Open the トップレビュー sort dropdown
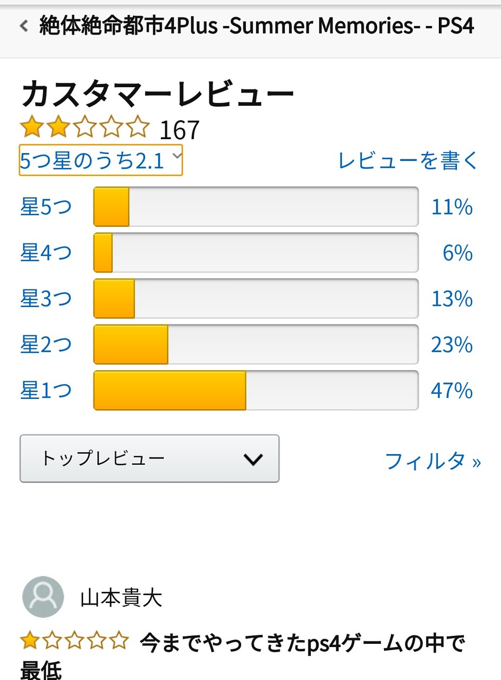This screenshot has width=501, height=680. [149, 458]
